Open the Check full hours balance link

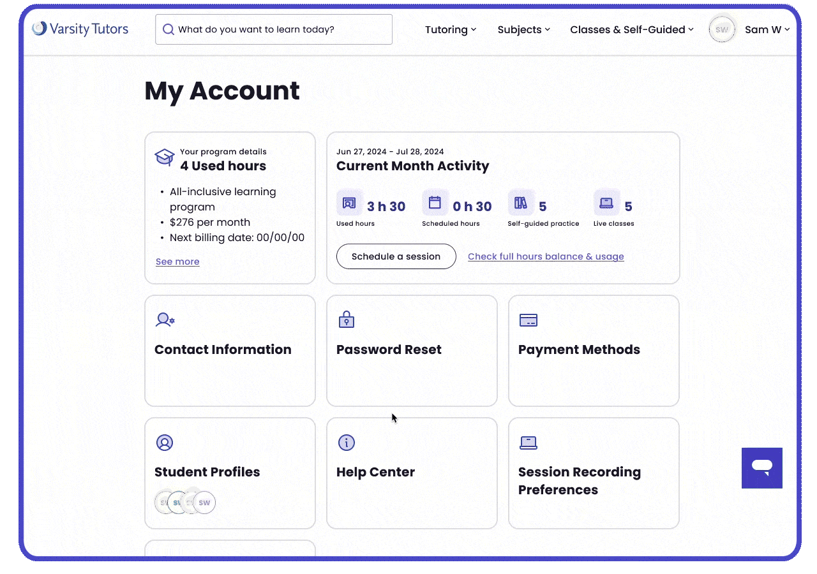(546, 256)
